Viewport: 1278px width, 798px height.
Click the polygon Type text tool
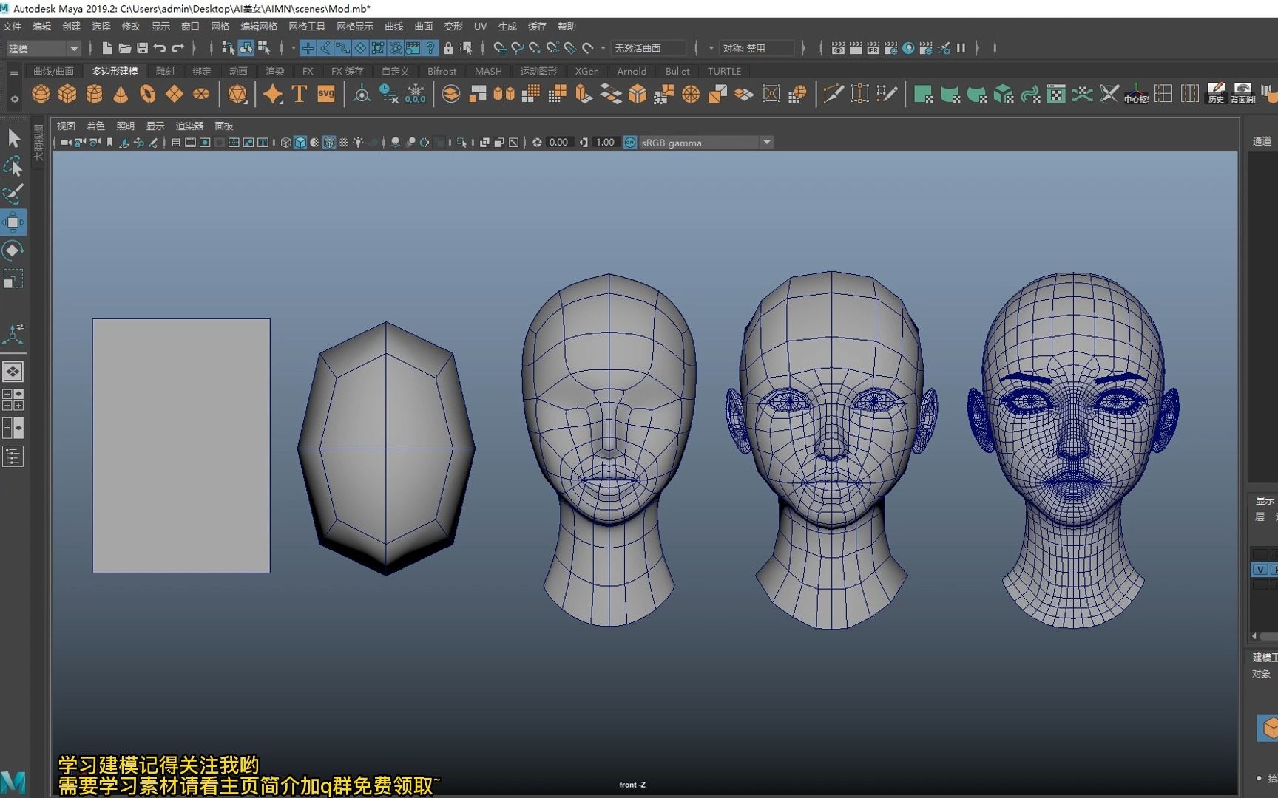coord(300,94)
